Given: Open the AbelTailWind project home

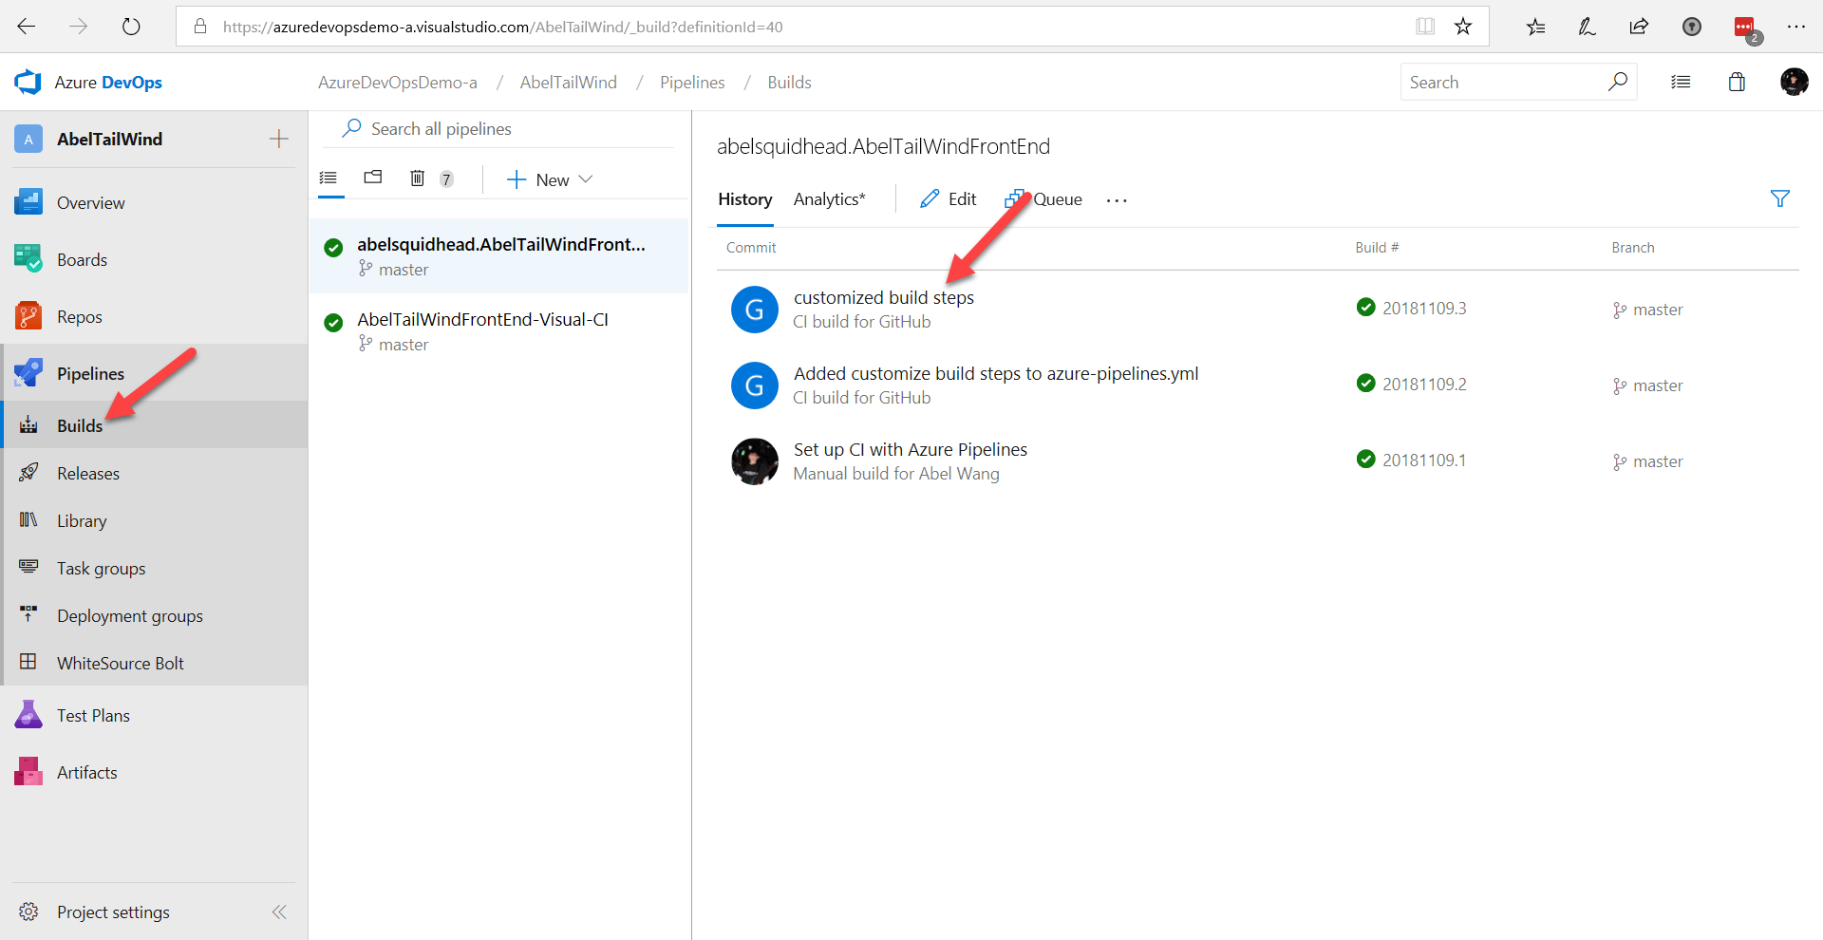Looking at the screenshot, I should [x=109, y=139].
